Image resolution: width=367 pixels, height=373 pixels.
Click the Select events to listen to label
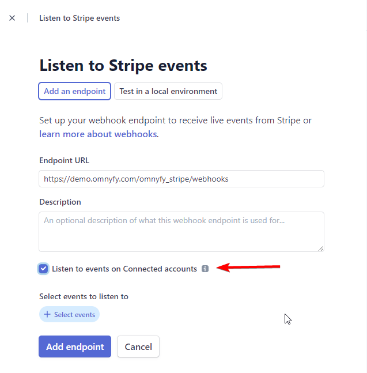(84, 297)
